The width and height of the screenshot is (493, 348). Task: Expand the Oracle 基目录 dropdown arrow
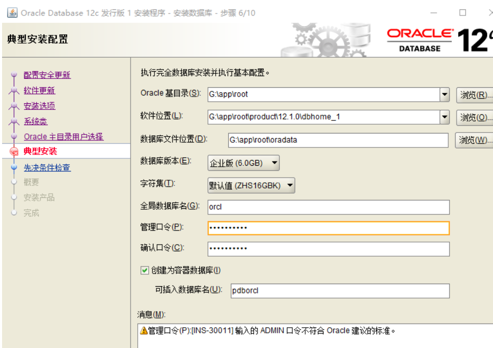coord(445,94)
